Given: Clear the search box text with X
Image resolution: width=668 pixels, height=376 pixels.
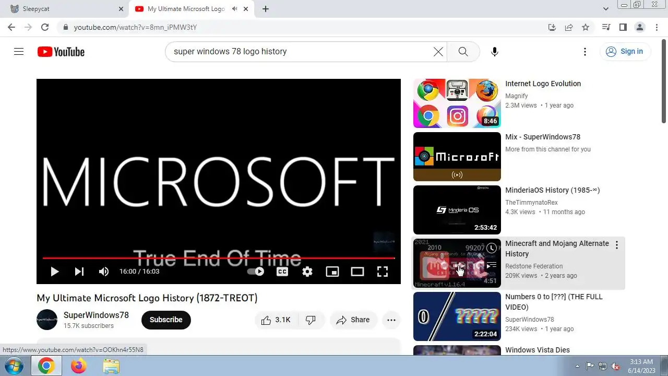Looking at the screenshot, I should pos(438,52).
